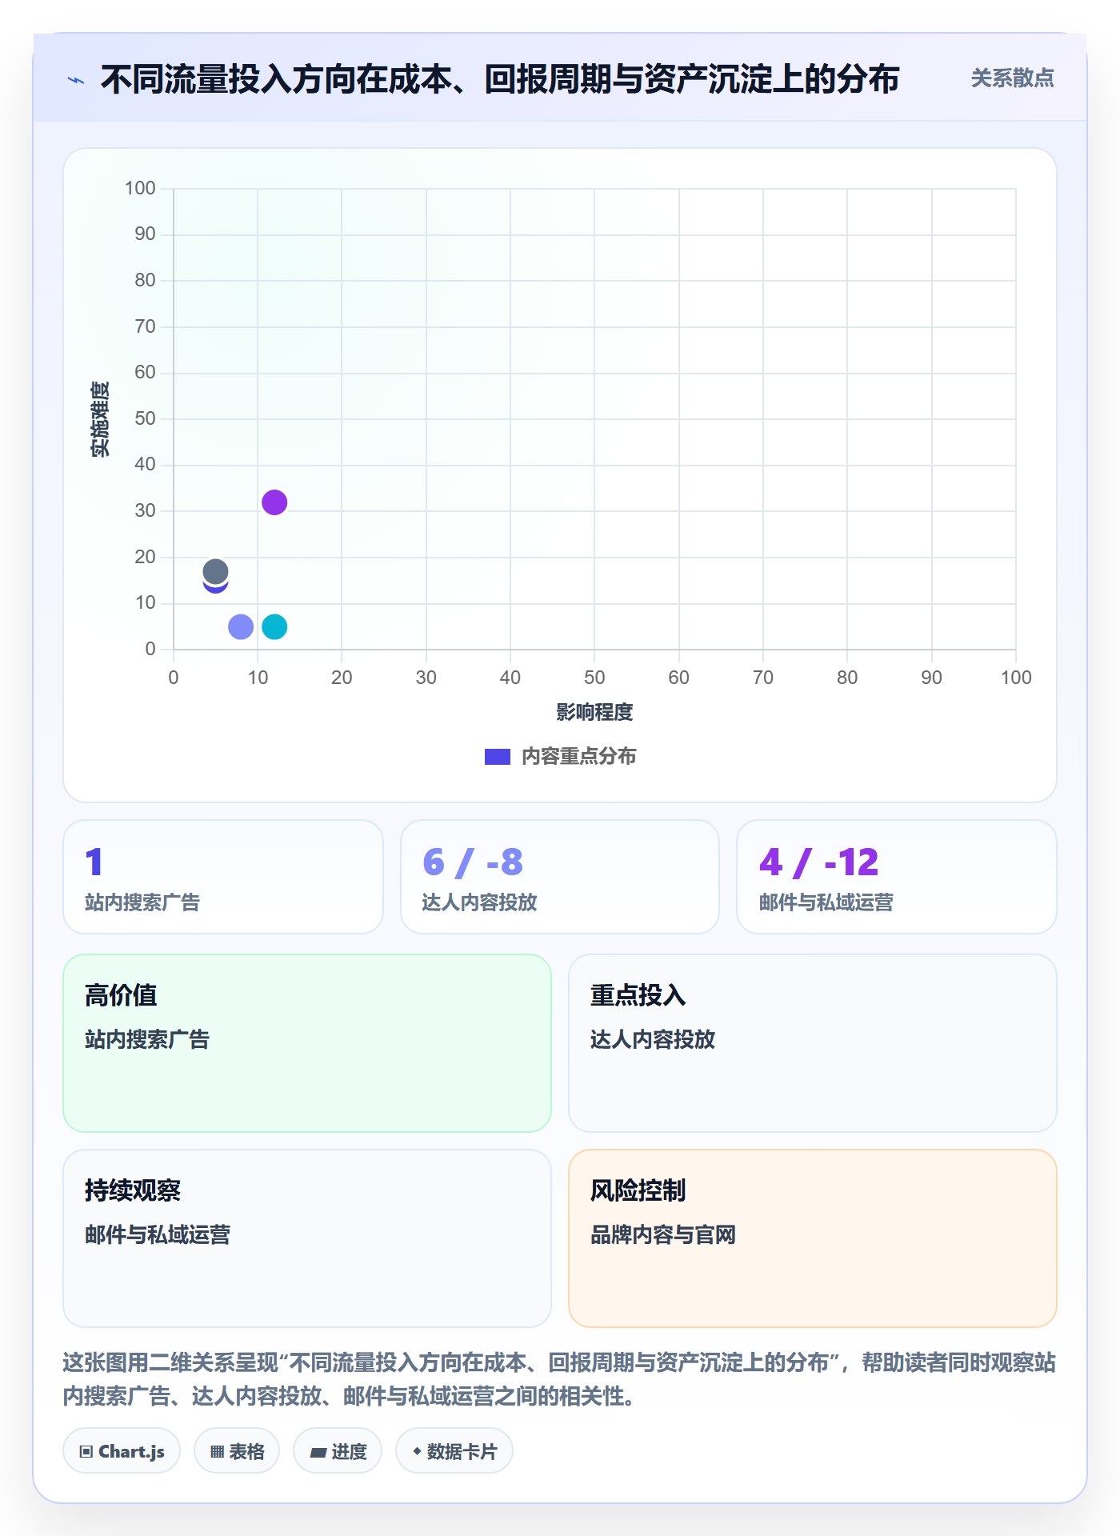Click the description paragraph starting with 这张图用二维关系

pos(559,1379)
